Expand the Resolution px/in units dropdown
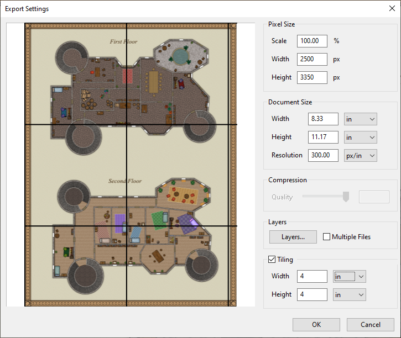The width and height of the screenshot is (401, 338). point(360,155)
